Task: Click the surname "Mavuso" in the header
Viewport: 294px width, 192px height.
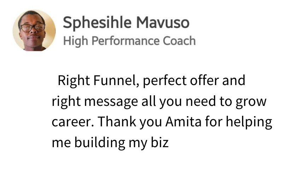Action: pos(163,23)
